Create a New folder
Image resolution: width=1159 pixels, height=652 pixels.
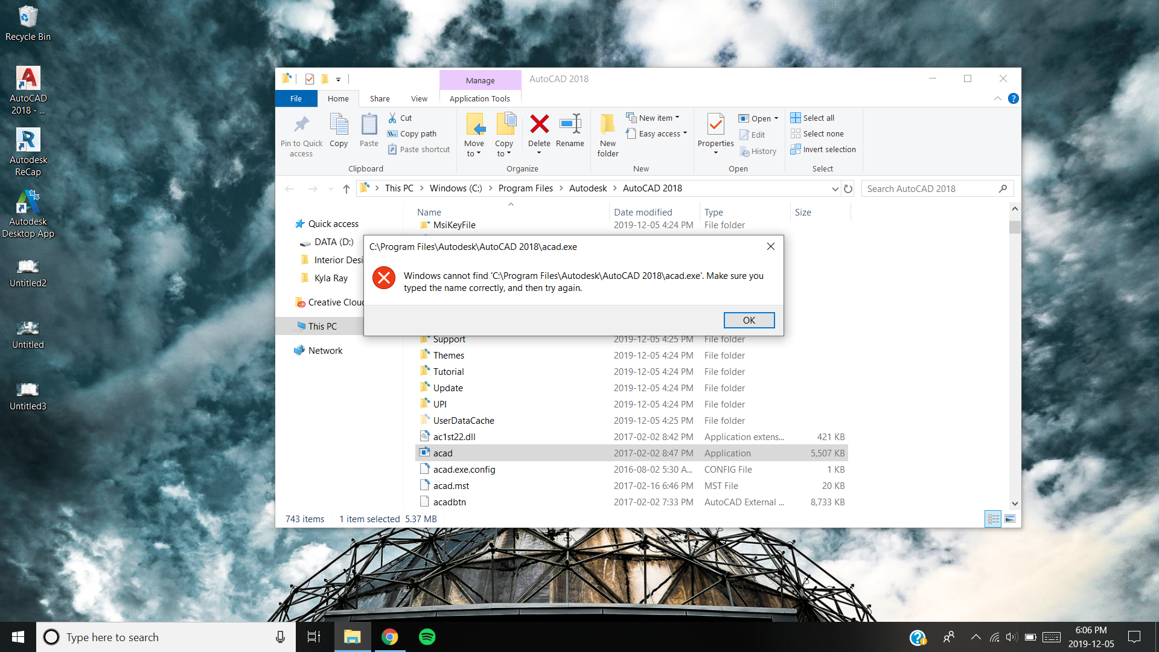point(607,134)
